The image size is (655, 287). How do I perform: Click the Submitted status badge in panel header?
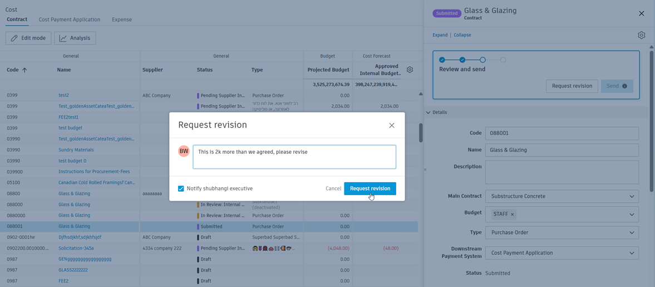[x=447, y=13]
